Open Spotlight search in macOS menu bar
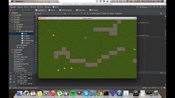Image resolution: width=175 pixels, height=98 pixels. (x=158, y=1)
